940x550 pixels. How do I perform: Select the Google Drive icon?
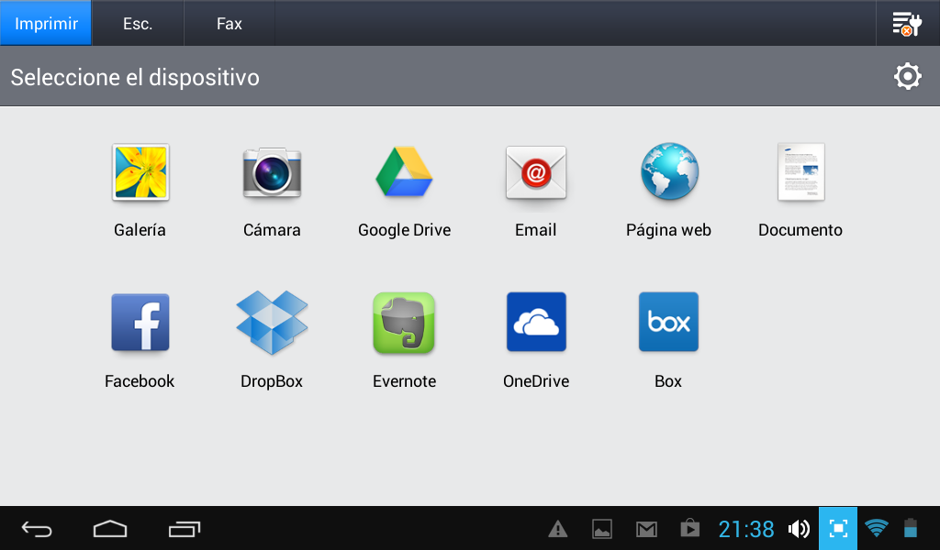404,172
